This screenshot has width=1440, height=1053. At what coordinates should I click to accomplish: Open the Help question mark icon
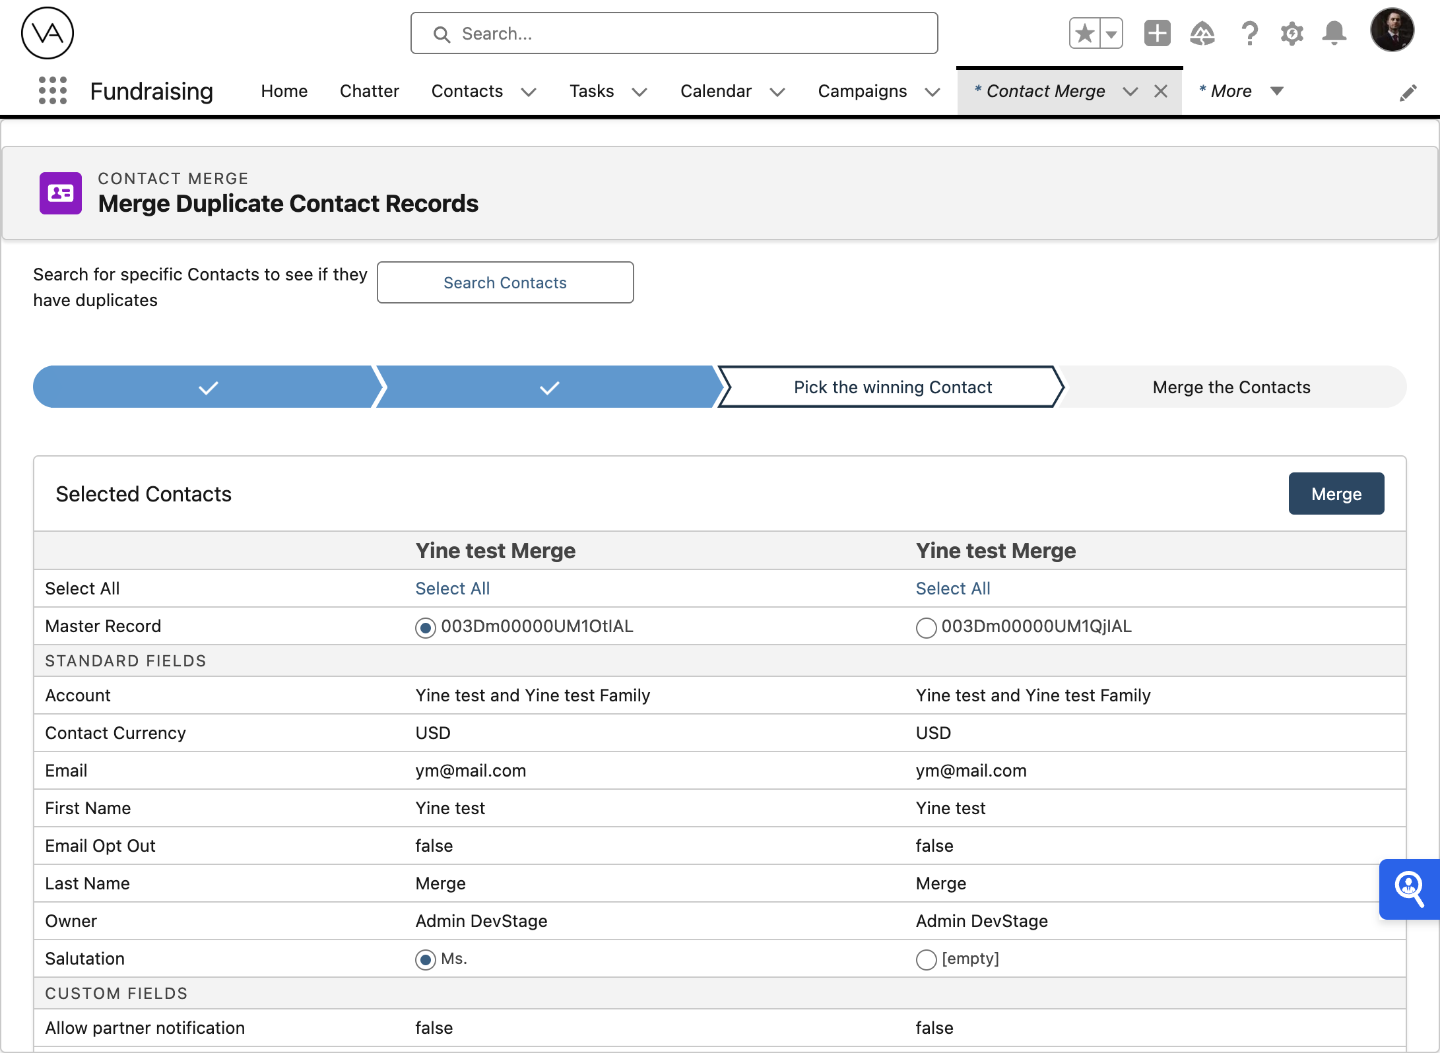pyautogui.click(x=1249, y=33)
